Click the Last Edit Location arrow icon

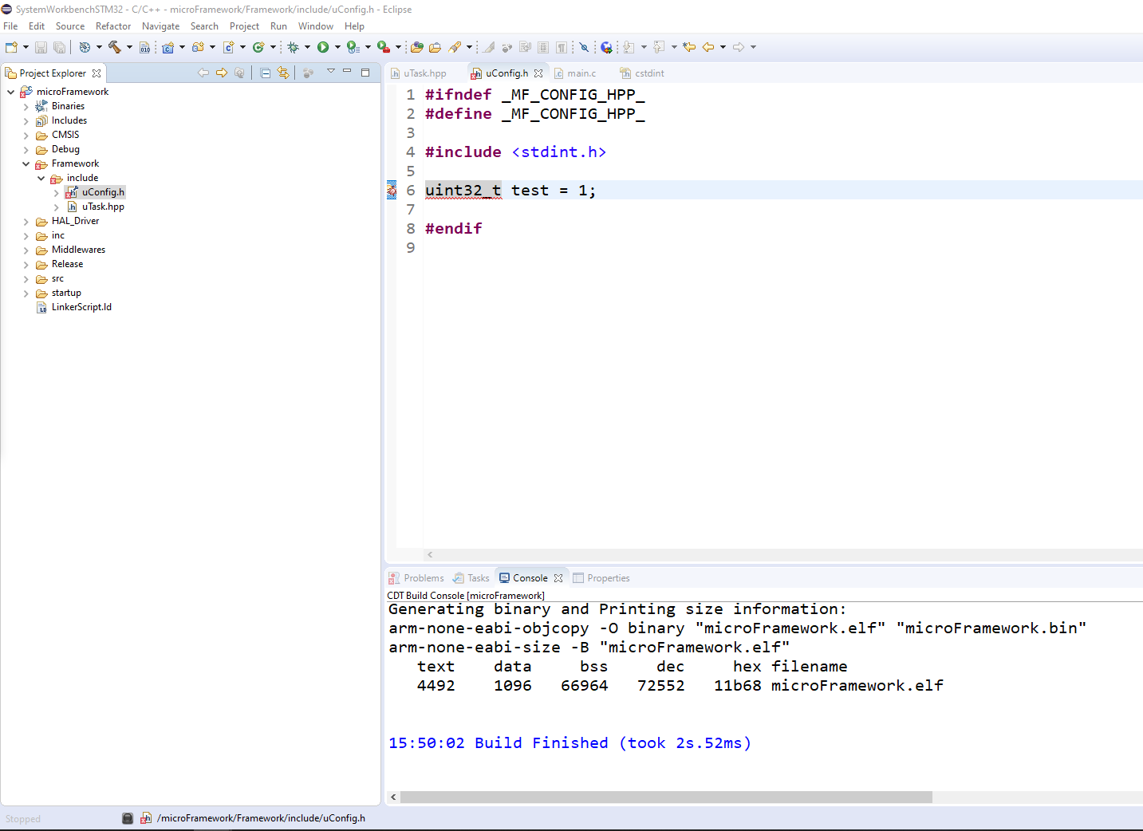coord(689,47)
